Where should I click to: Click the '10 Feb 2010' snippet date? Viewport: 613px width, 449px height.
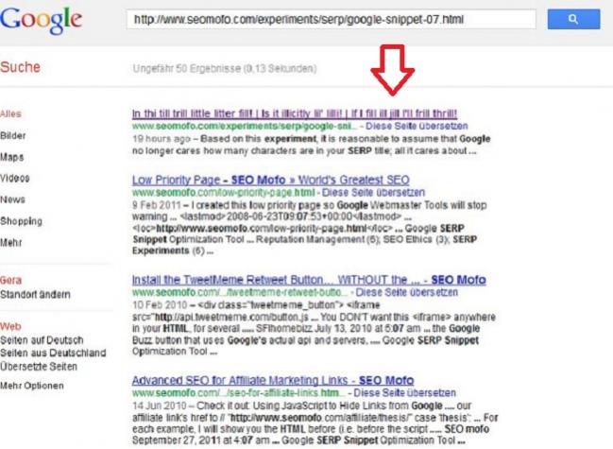tap(159, 305)
